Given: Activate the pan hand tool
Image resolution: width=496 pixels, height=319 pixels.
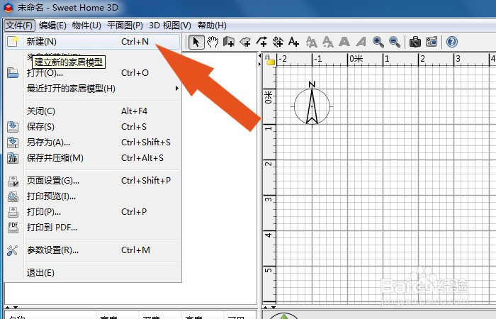Looking at the screenshot, I should [x=213, y=42].
